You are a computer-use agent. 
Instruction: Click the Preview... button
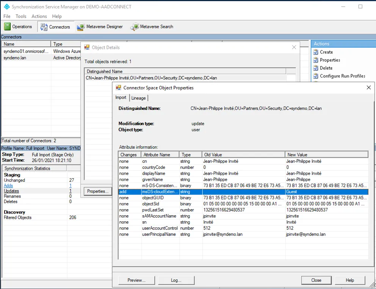(136, 280)
